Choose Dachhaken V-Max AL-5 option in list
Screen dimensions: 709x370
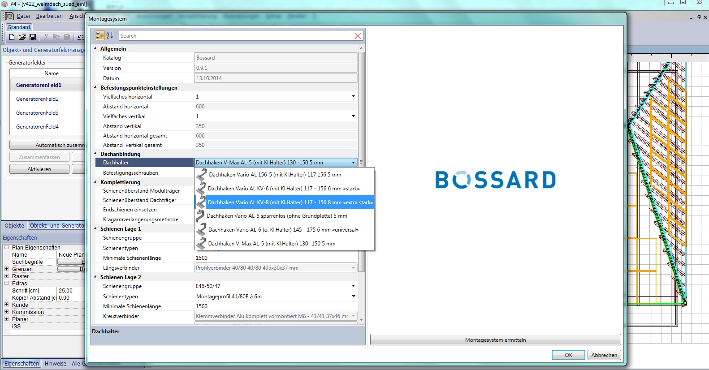tap(285, 244)
